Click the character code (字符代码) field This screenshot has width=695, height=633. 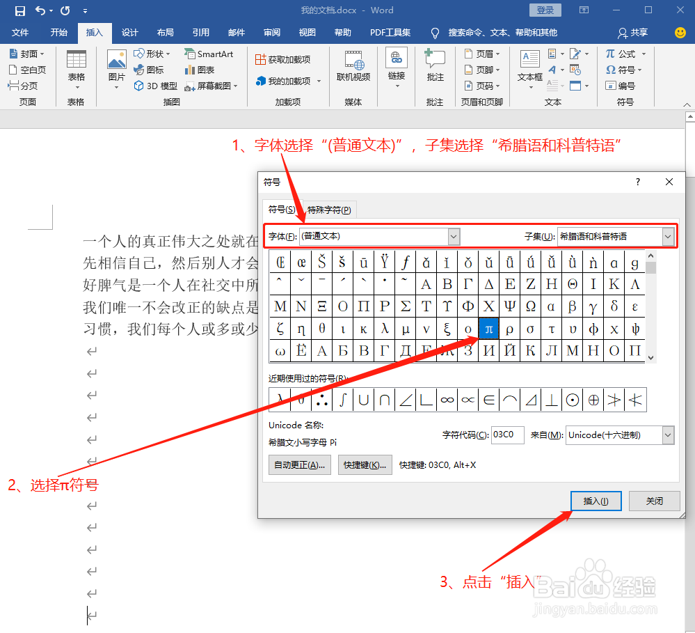click(507, 435)
